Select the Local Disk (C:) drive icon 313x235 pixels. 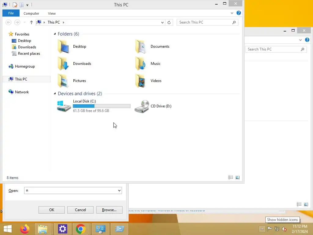(x=64, y=106)
